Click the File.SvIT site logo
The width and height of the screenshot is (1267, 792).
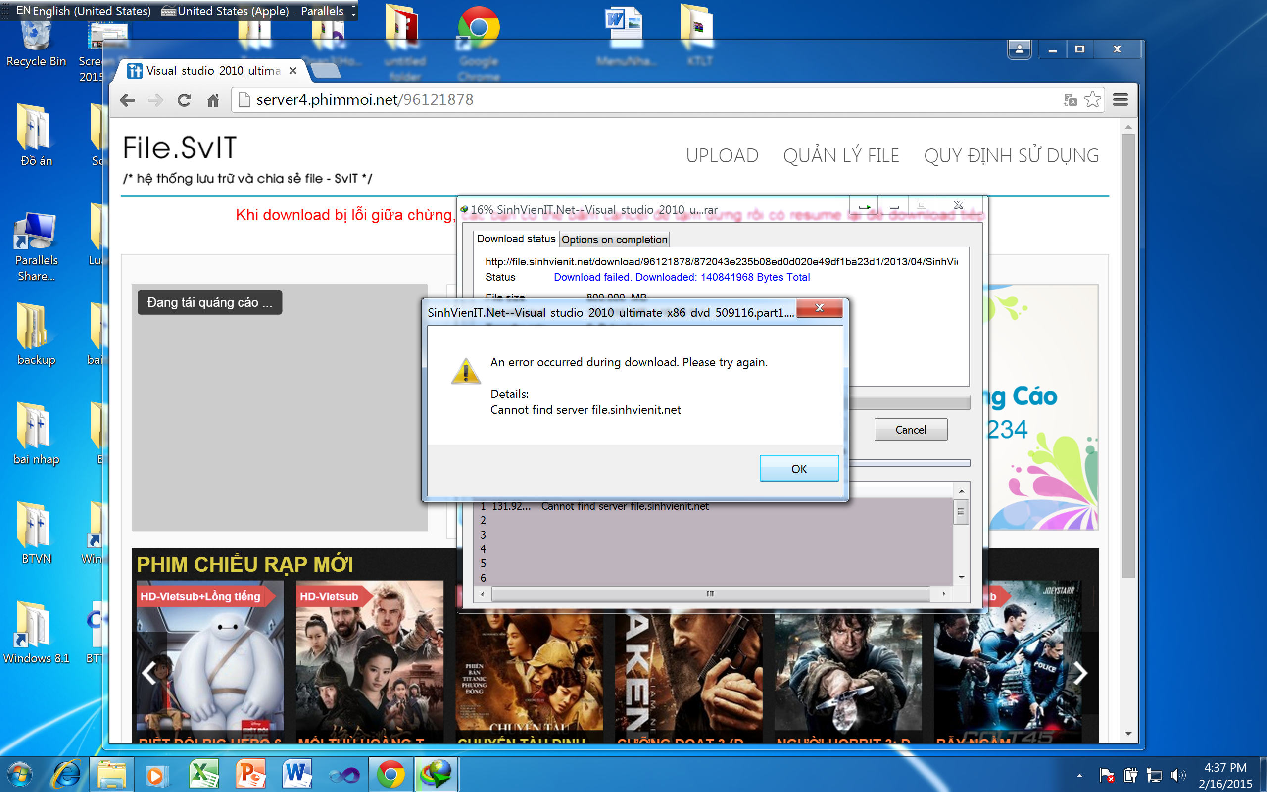[x=180, y=148]
